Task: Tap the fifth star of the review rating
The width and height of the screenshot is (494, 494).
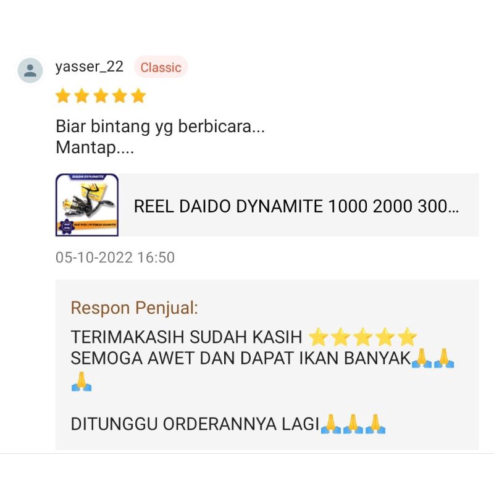Action: pos(138,96)
